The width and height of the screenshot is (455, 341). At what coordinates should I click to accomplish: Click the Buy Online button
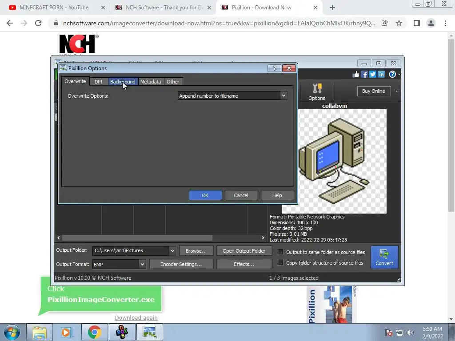click(373, 91)
